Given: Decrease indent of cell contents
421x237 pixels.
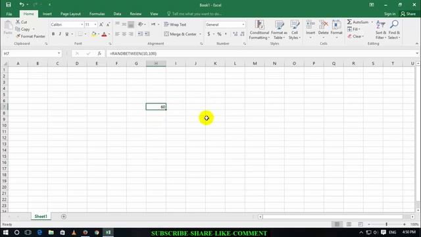Looking at the screenshot, I should pyautogui.click(x=140, y=34).
